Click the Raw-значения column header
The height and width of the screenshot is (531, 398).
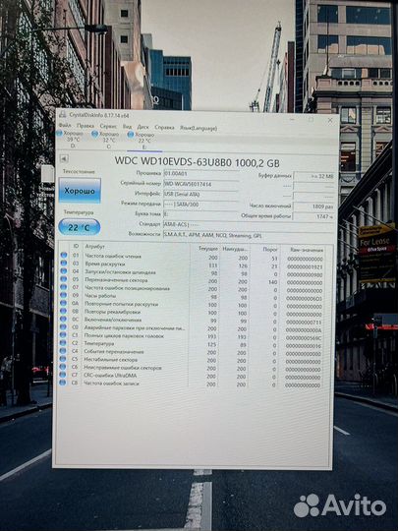click(307, 250)
